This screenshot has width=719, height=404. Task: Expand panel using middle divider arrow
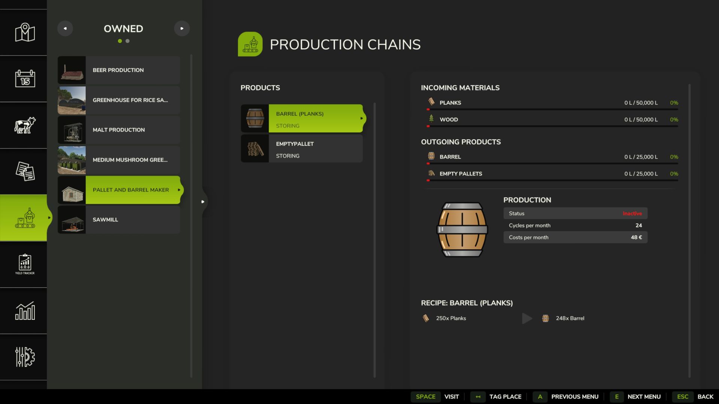click(203, 202)
